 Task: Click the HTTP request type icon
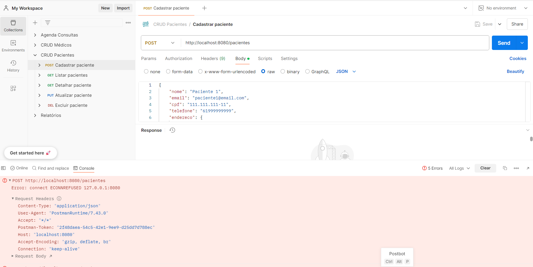tap(146, 24)
